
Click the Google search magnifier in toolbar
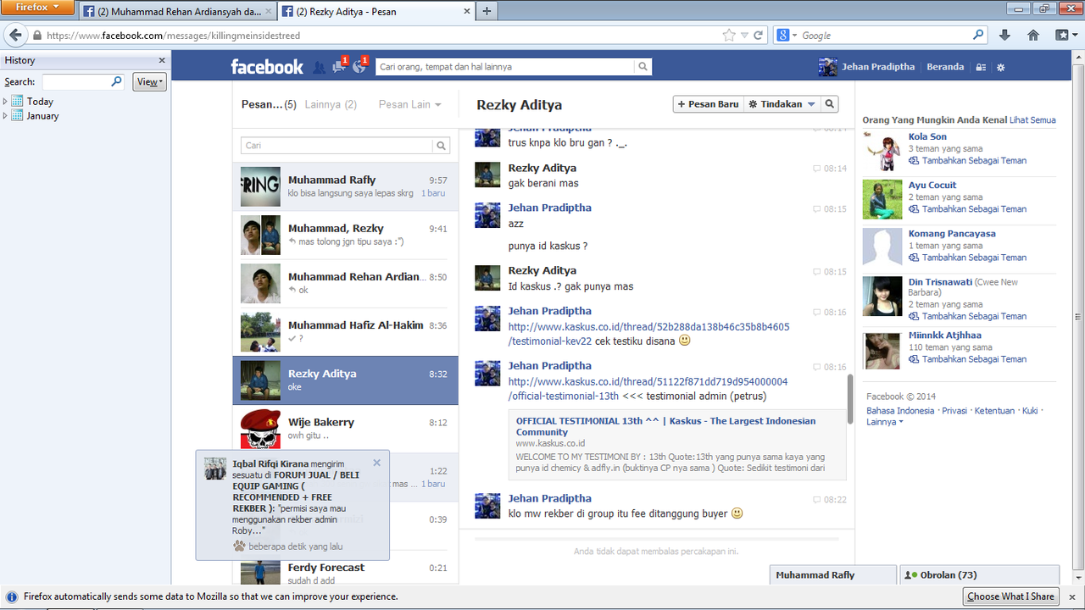pyautogui.click(x=979, y=36)
